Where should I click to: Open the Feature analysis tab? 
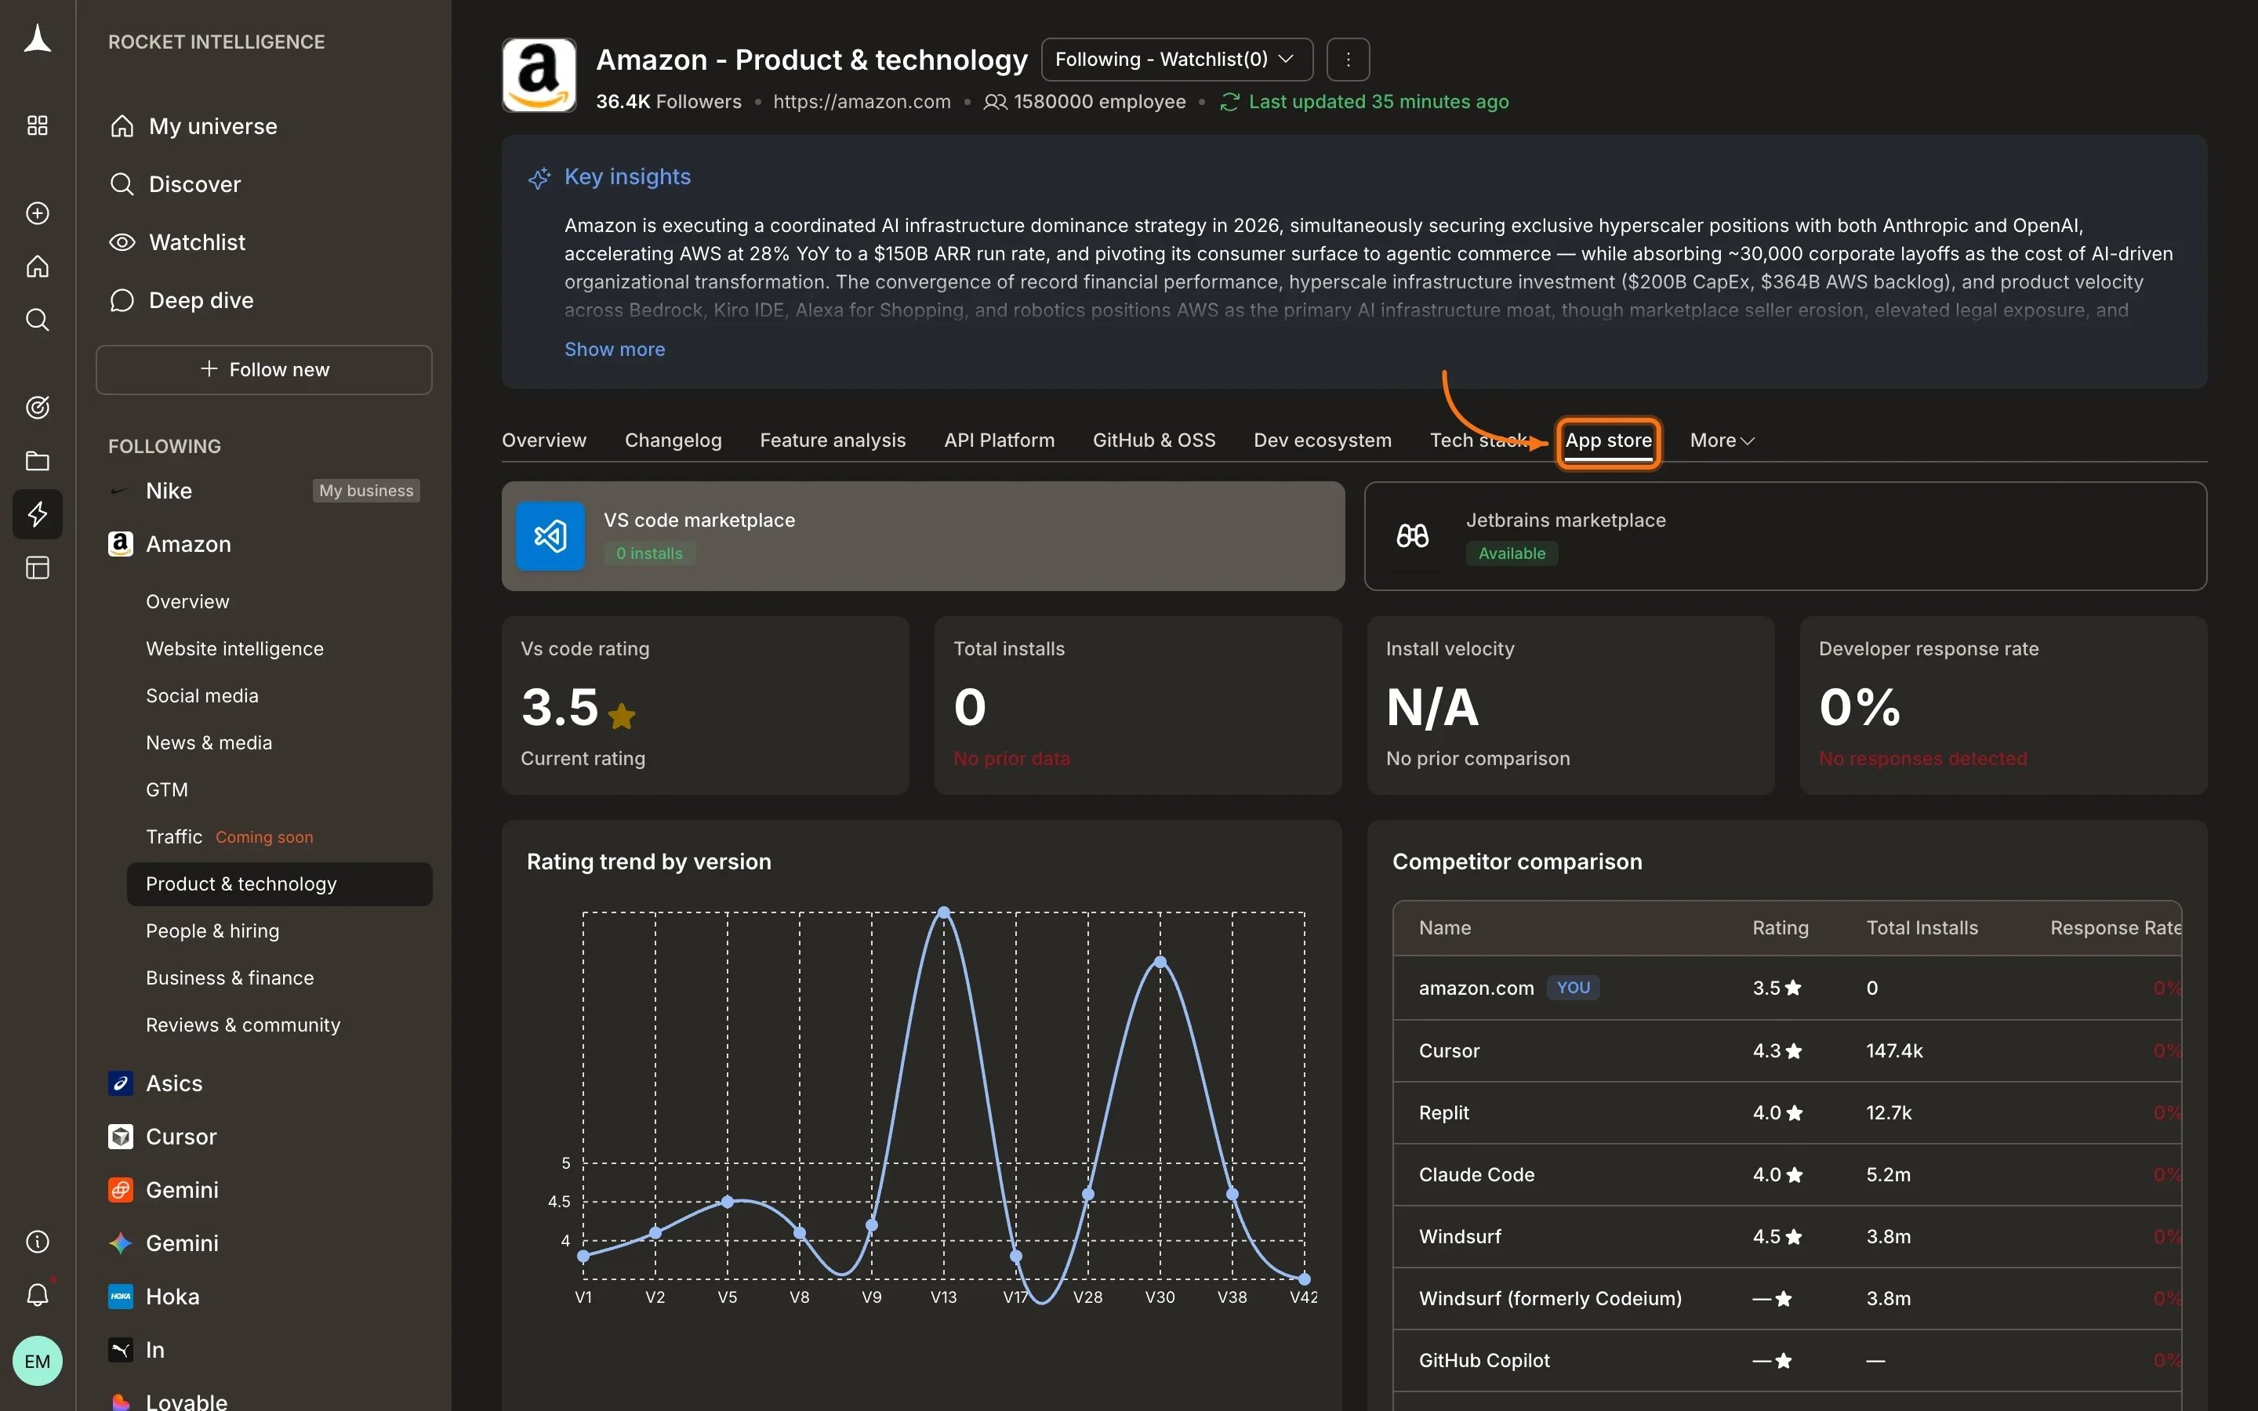(x=833, y=441)
